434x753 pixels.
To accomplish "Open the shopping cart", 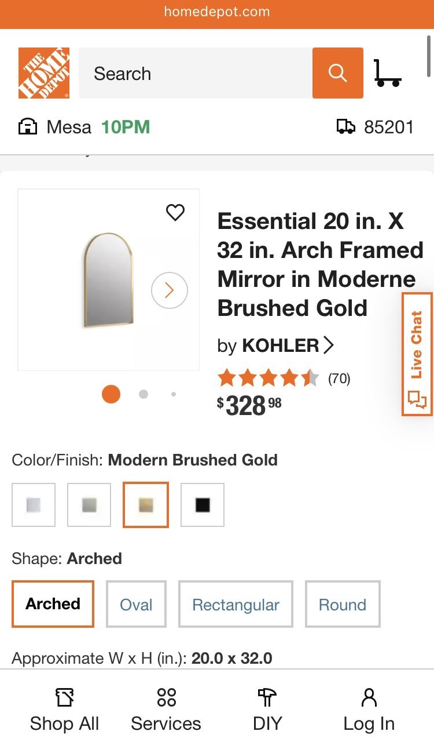I will pyautogui.click(x=387, y=73).
